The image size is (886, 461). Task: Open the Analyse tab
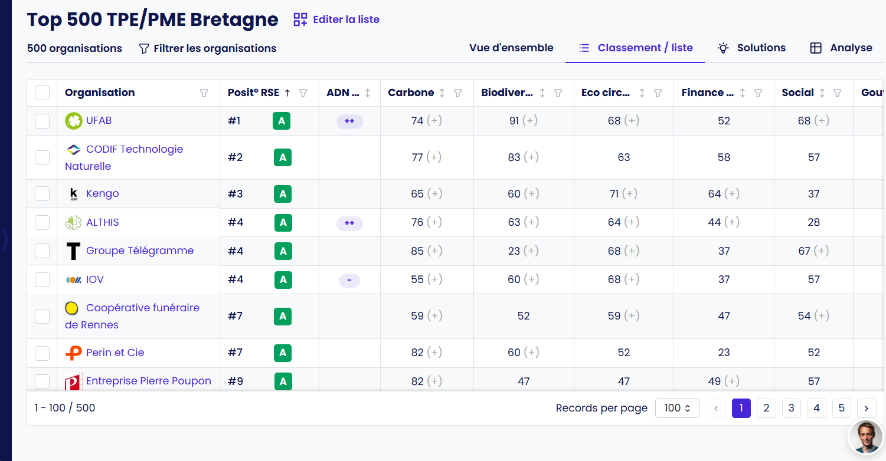click(841, 48)
